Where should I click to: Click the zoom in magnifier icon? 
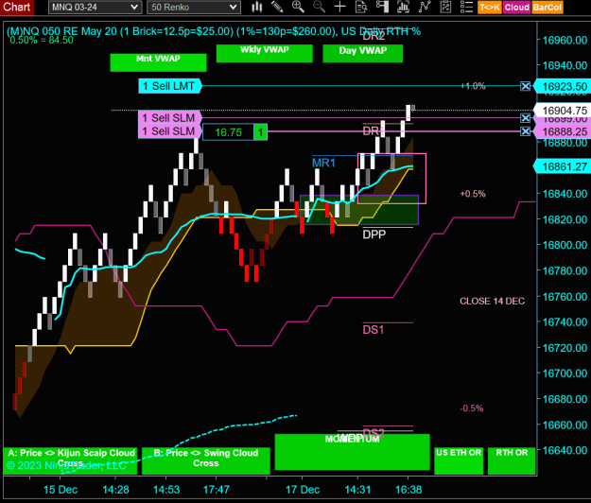pyautogui.click(x=298, y=7)
